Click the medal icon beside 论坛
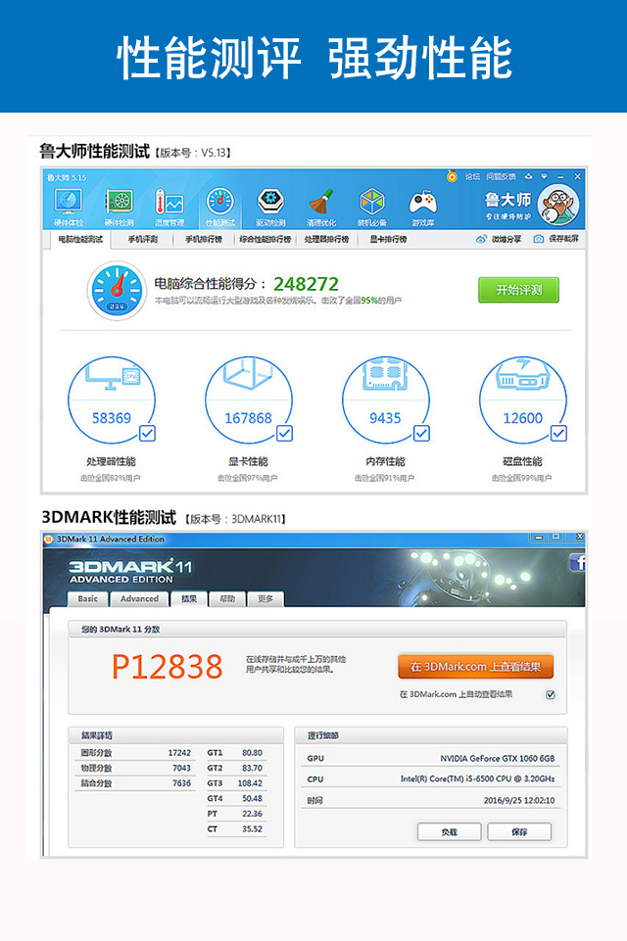 (453, 176)
